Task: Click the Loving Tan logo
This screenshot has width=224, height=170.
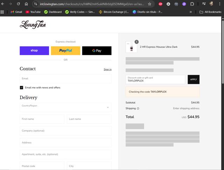Action: 33,25
